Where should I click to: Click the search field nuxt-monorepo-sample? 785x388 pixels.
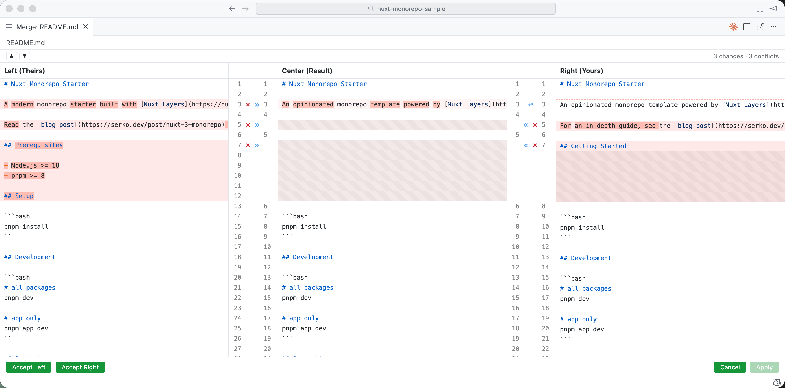point(405,9)
